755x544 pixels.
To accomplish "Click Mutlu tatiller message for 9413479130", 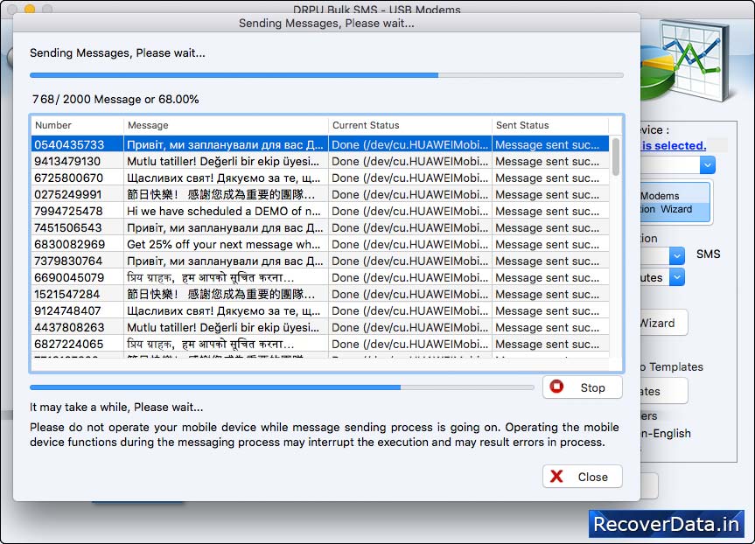I will (x=226, y=161).
